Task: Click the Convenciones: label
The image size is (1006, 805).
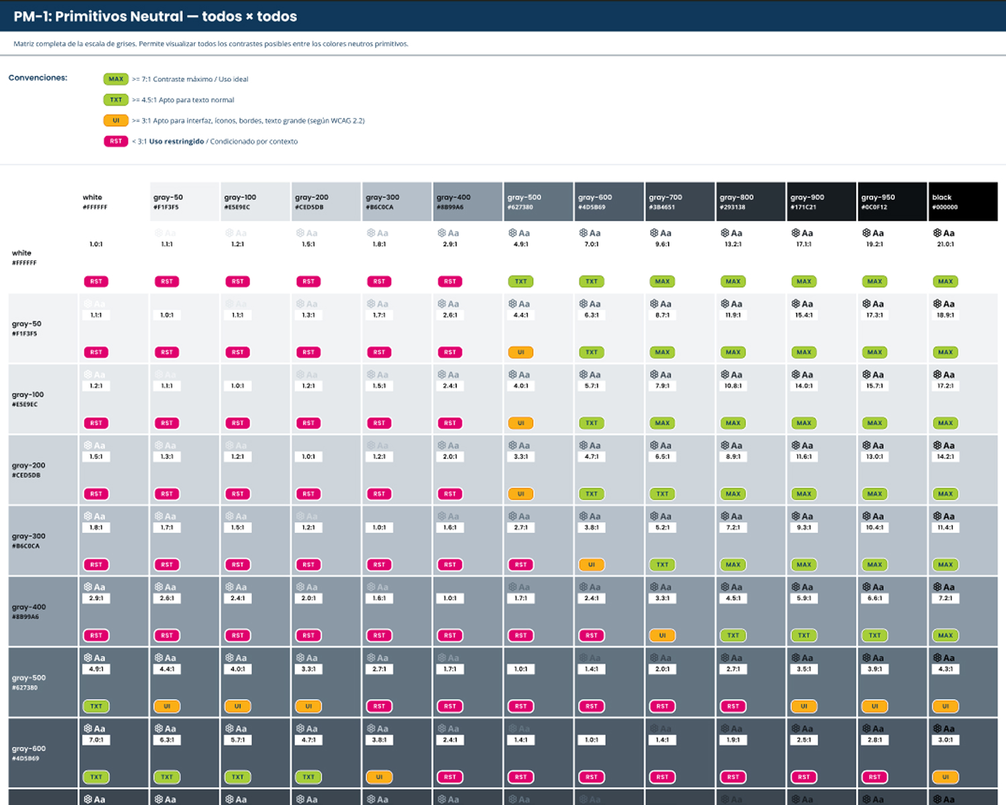Action: click(x=38, y=78)
